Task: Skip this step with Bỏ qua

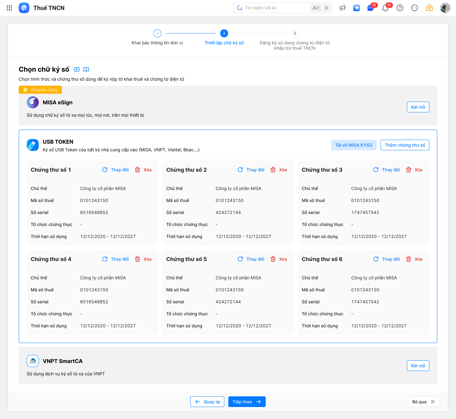Action: pos(424,402)
